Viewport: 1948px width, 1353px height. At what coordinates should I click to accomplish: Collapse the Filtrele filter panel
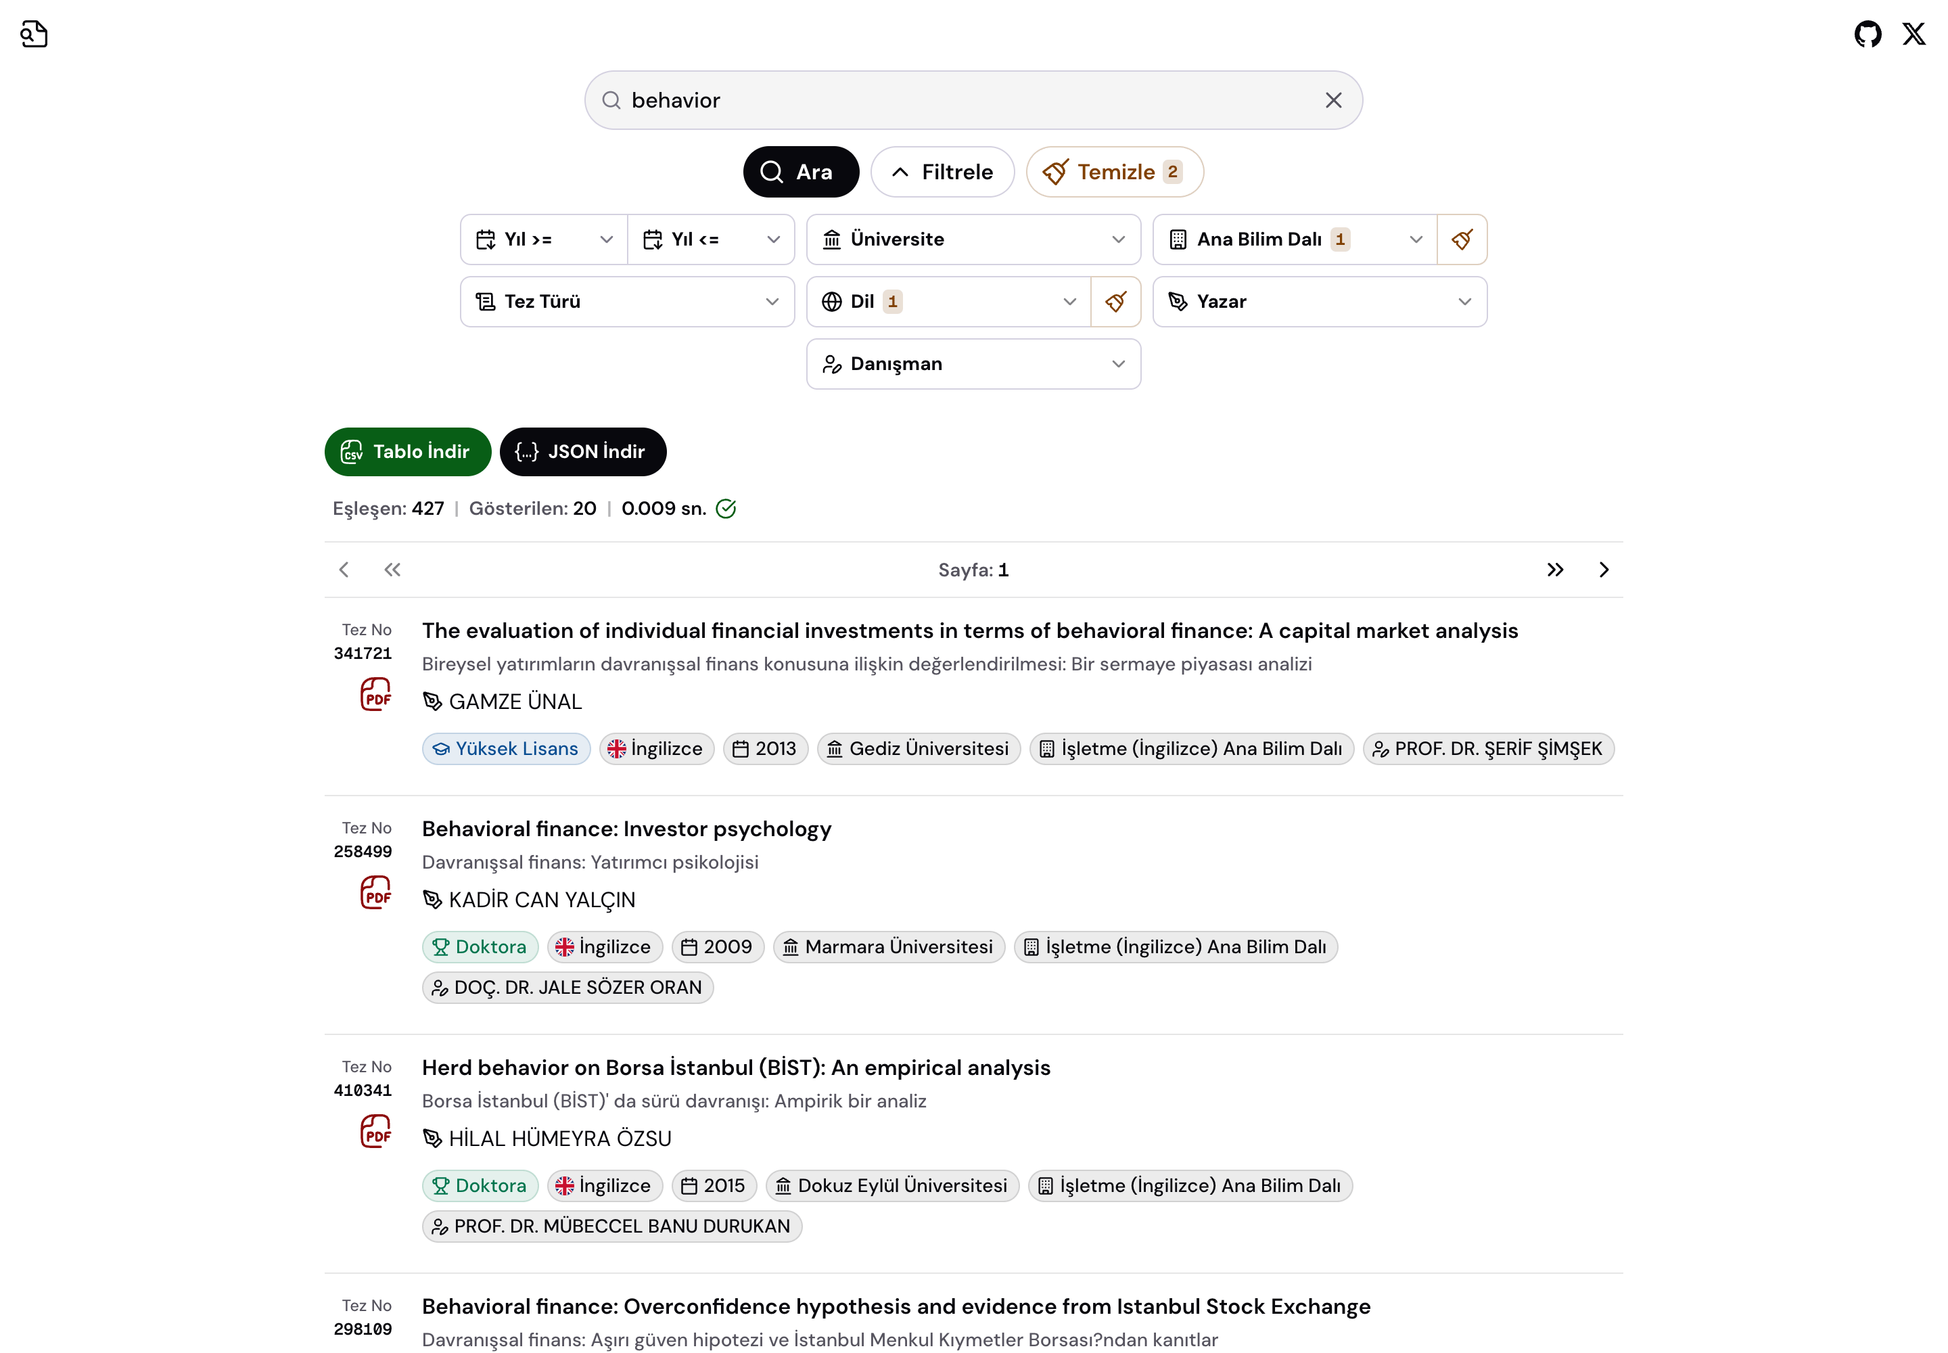coord(942,172)
